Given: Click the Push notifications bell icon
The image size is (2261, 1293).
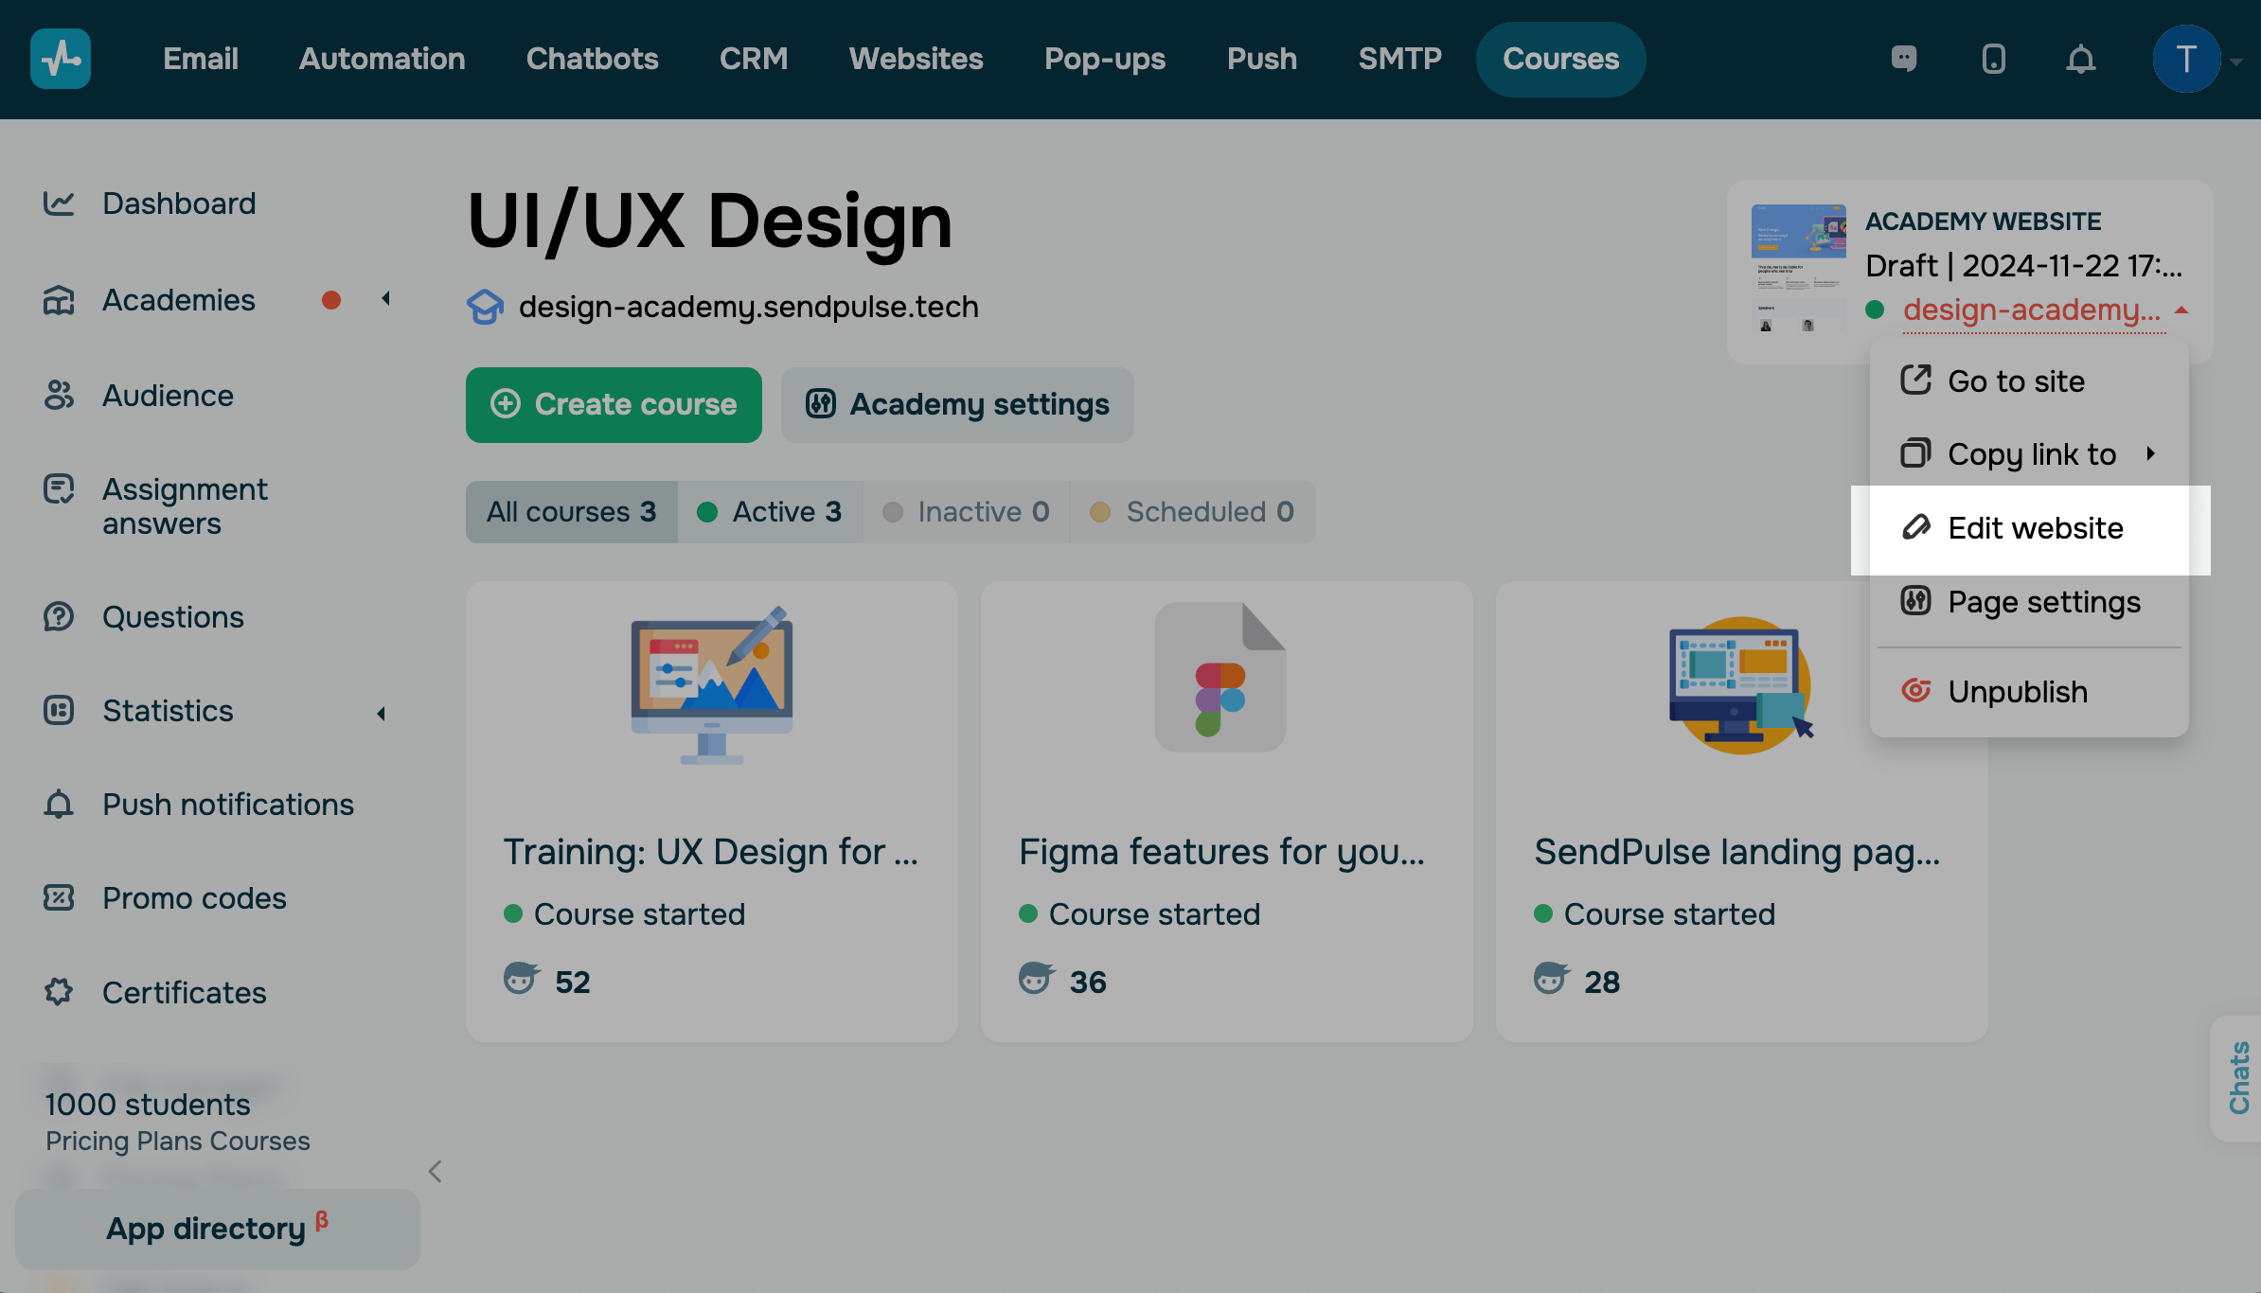Looking at the screenshot, I should (59, 805).
